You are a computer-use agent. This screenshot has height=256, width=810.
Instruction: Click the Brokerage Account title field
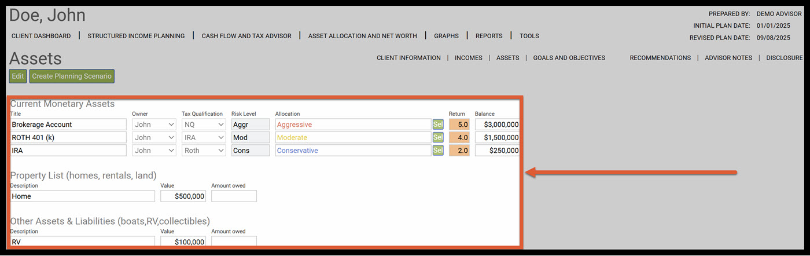(68, 125)
